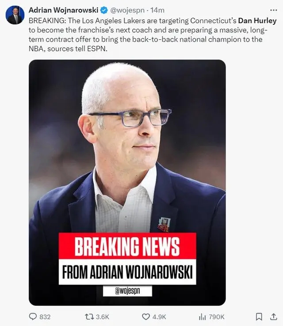Image resolution: width=283 pixels, height=326 pixels.
Task: Click the 832 replies count
Action: coord(45,317)
